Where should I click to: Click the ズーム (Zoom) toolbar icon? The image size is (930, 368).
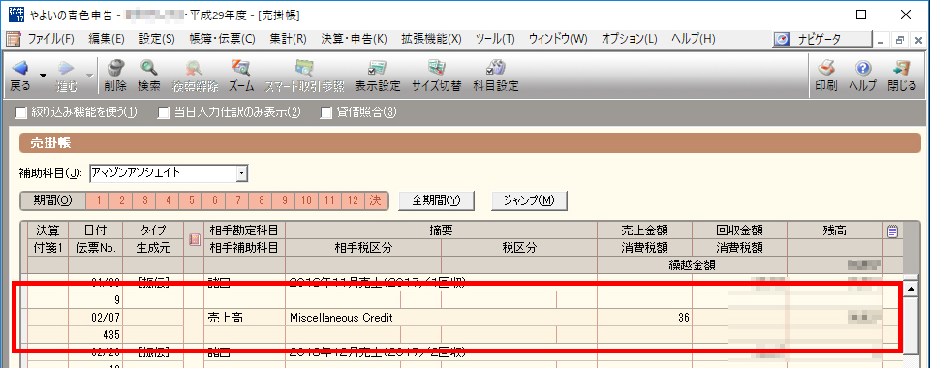(x=241, y=69)
